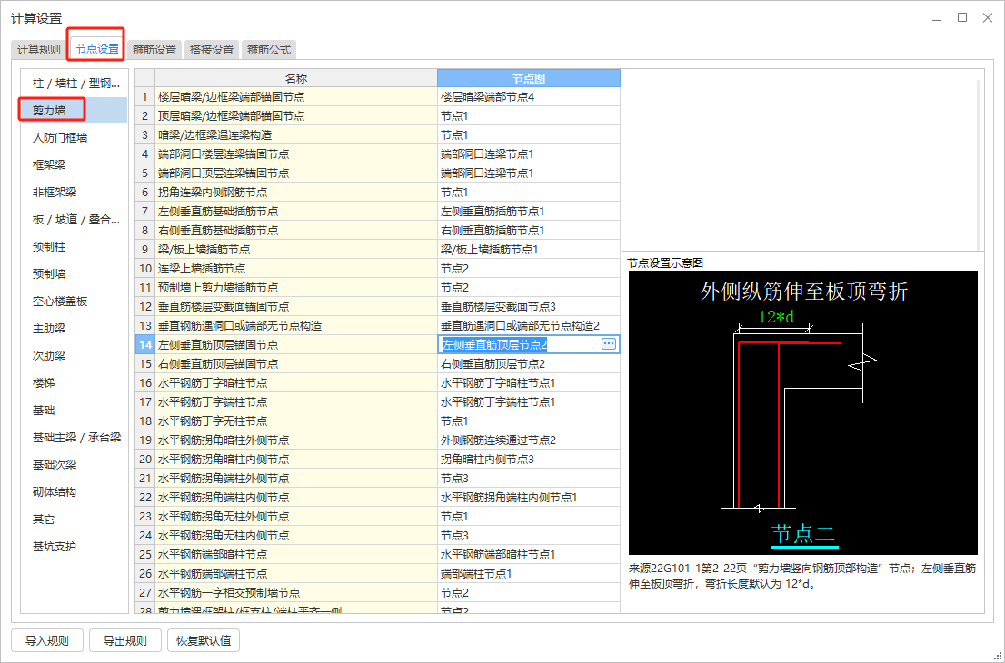Switch to the 节点设置 tab

click(97, 48)
